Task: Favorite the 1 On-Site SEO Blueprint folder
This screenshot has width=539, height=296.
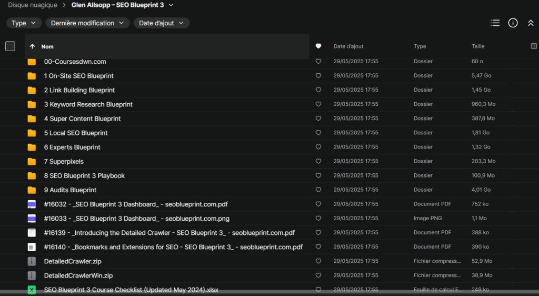Action: (318, 76)
